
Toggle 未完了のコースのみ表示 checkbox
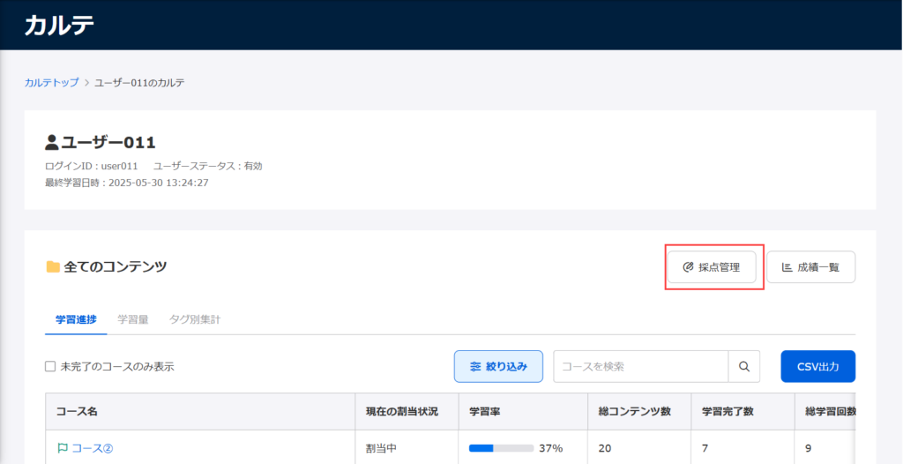coord(50,367)
